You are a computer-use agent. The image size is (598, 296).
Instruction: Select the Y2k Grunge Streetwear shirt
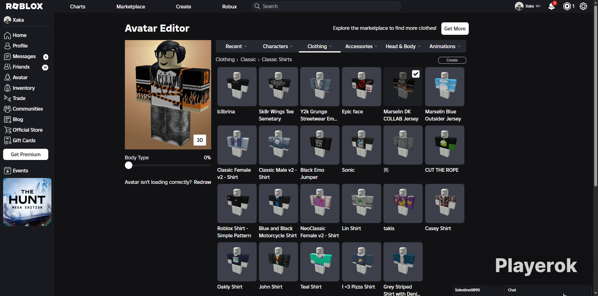(x=320, y=87)
